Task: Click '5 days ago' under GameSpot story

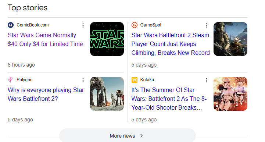Action: [x=144, y=65]
